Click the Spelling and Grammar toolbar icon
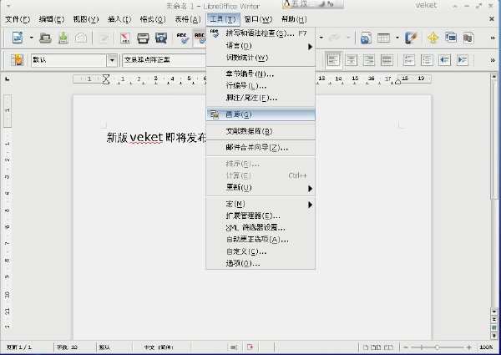 tap(182, 38)
